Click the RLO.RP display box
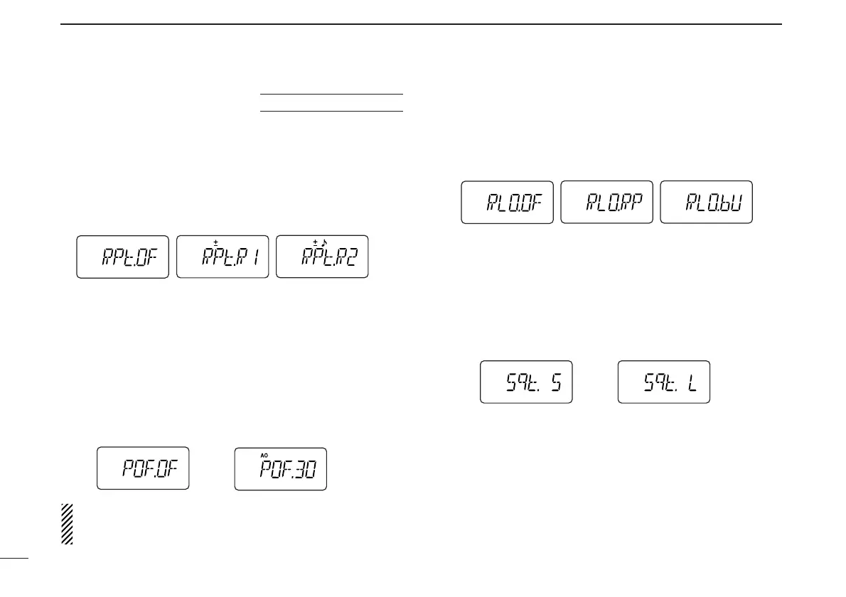 606,203
